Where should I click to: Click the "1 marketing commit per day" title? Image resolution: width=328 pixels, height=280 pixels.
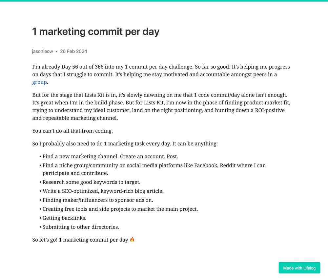coord(95,32)
